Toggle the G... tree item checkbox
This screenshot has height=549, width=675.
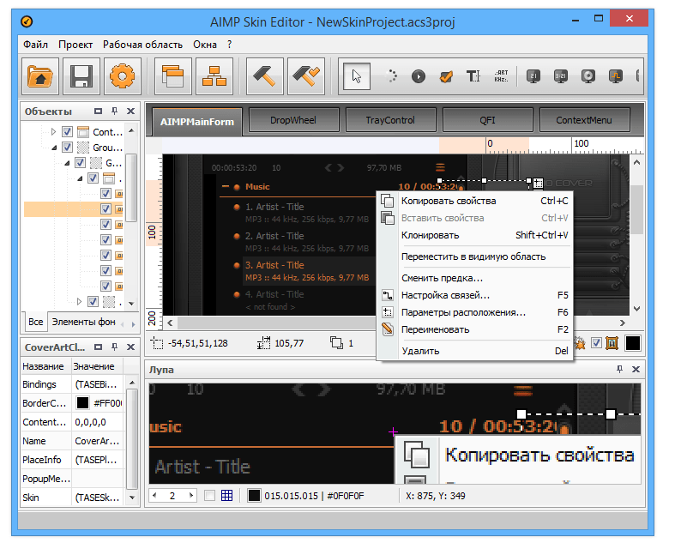coord(80,163)
